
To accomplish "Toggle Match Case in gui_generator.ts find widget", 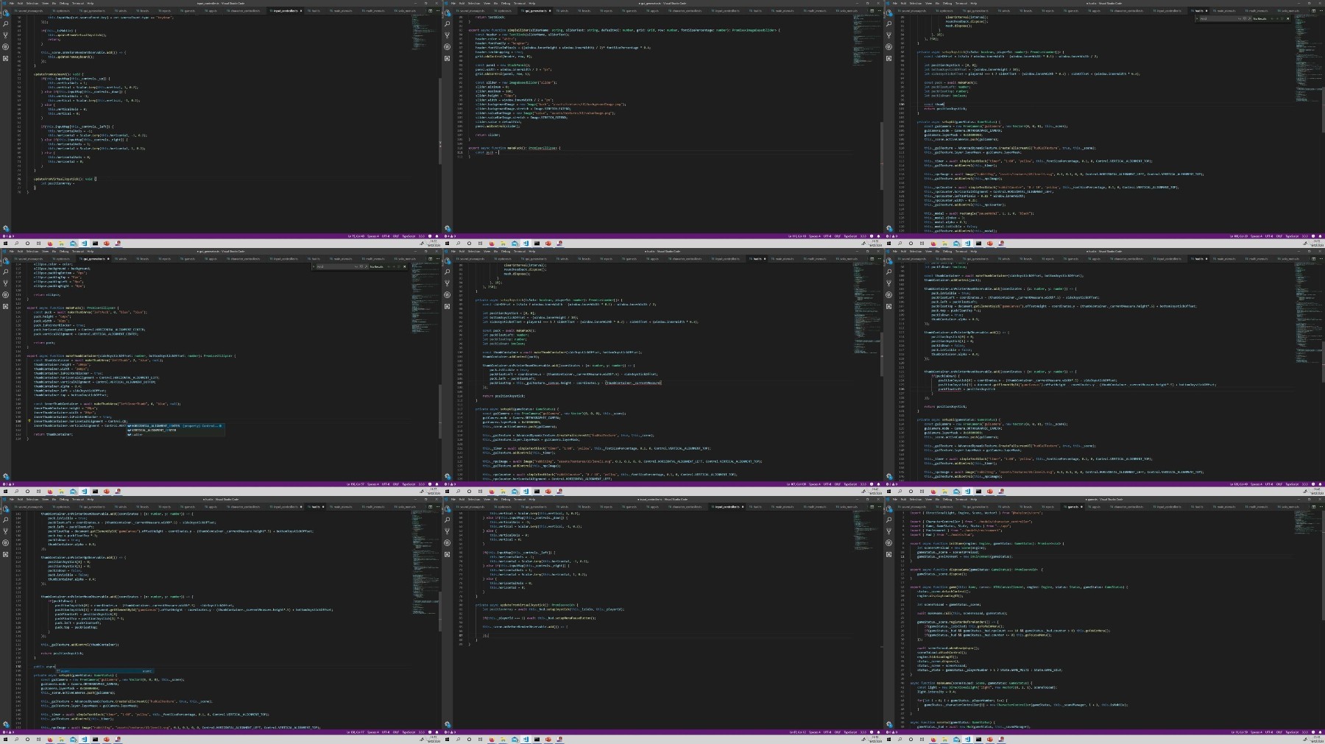I will click(356, 266).
